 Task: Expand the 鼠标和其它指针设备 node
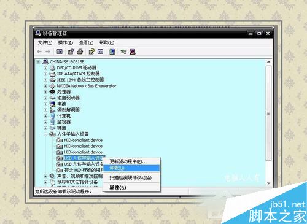tap(45, 182)
